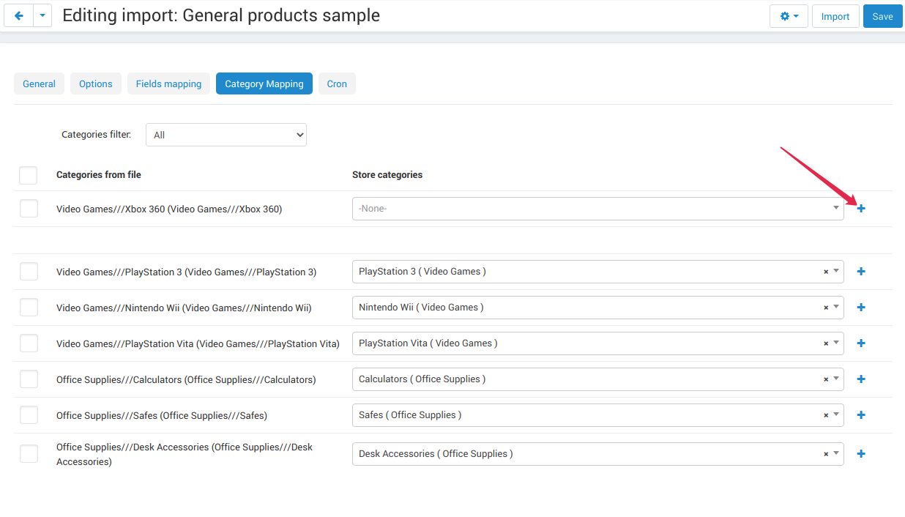Clear PlayStation Vita selection with x icon
905x517 pixels.
coord(826,343)
